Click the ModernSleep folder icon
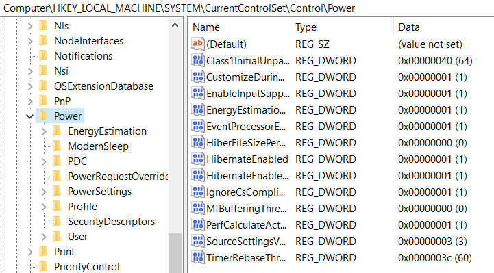494x273 pixels. click(x=58, y=146)
